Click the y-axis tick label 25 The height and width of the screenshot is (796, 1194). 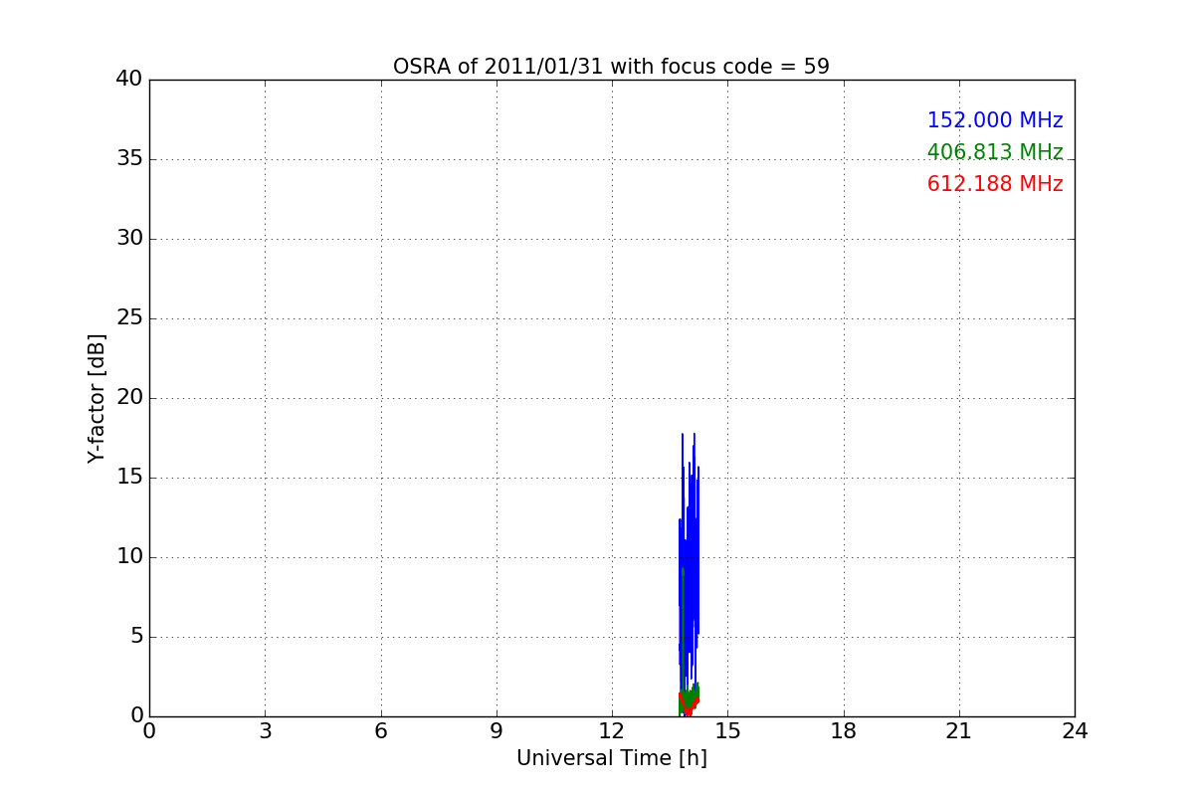click(x=128, y=318)
